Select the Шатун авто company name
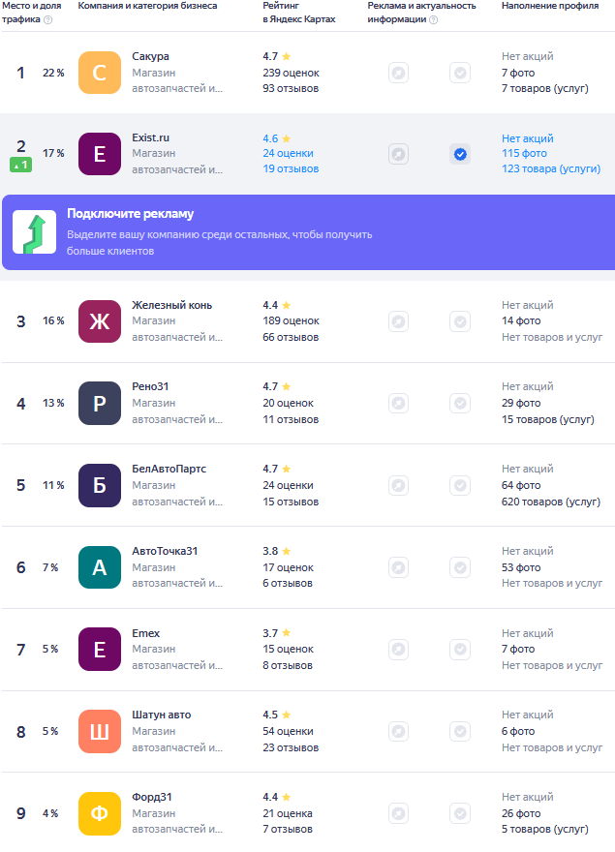The image size is (615, 852). [x=161, y=715]
